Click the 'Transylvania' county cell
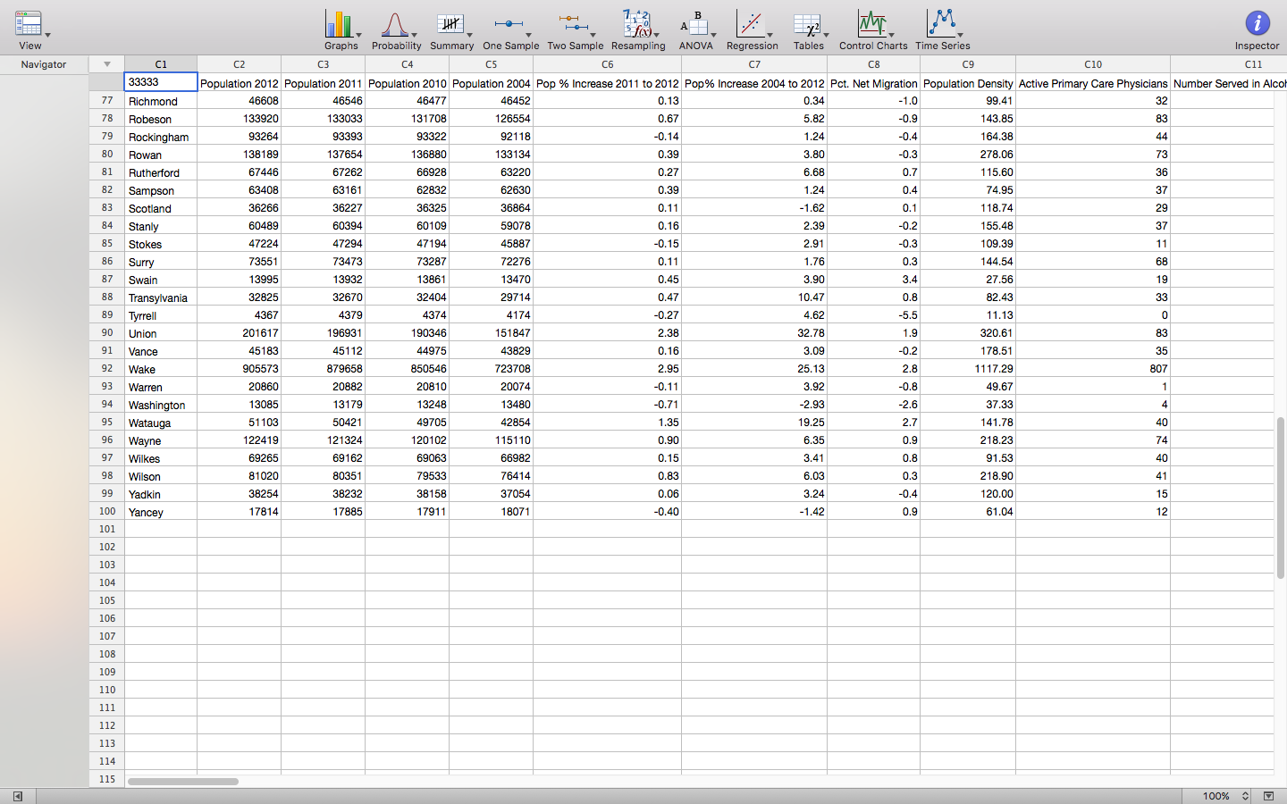1287x804 pixels. [161, 297]
